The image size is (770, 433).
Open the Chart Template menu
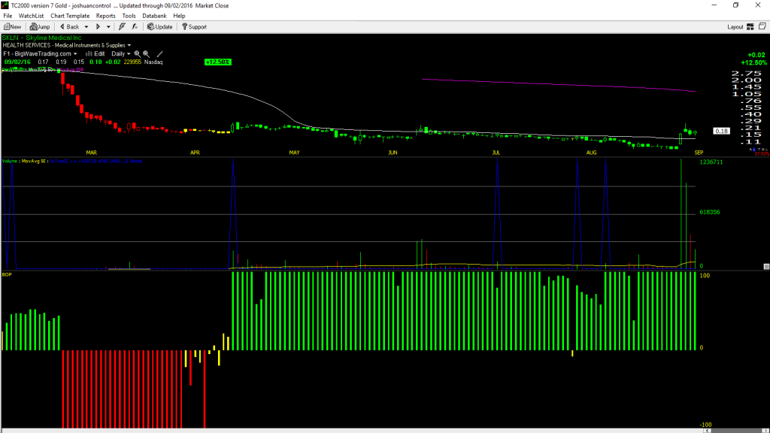point(70,16)
